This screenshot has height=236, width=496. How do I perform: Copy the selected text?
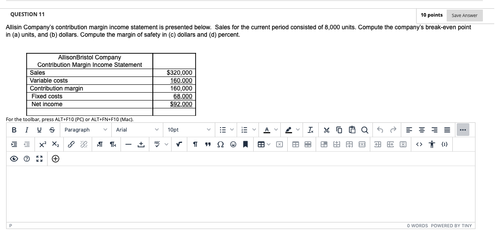[339, 130]
